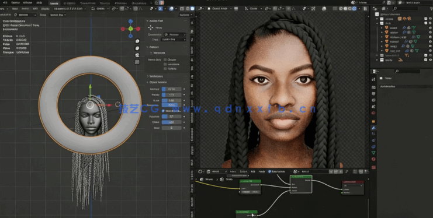Enable the Parents checkbox under Affect Only
Screen dimensions: 433x218
165,69
